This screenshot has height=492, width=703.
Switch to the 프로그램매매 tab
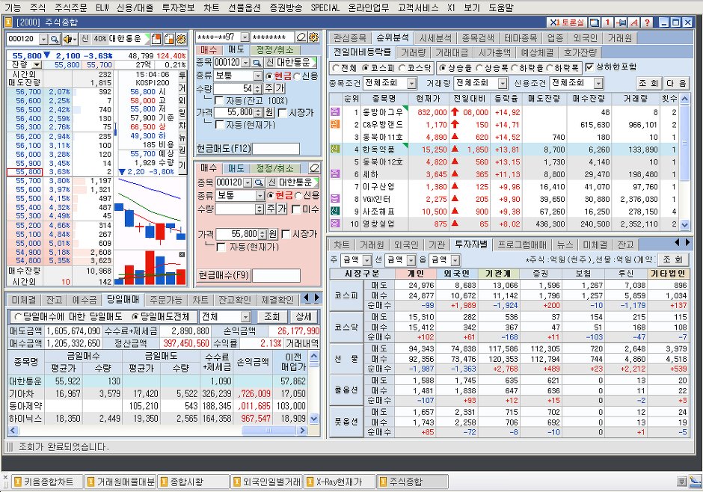[x=522, y=245]
